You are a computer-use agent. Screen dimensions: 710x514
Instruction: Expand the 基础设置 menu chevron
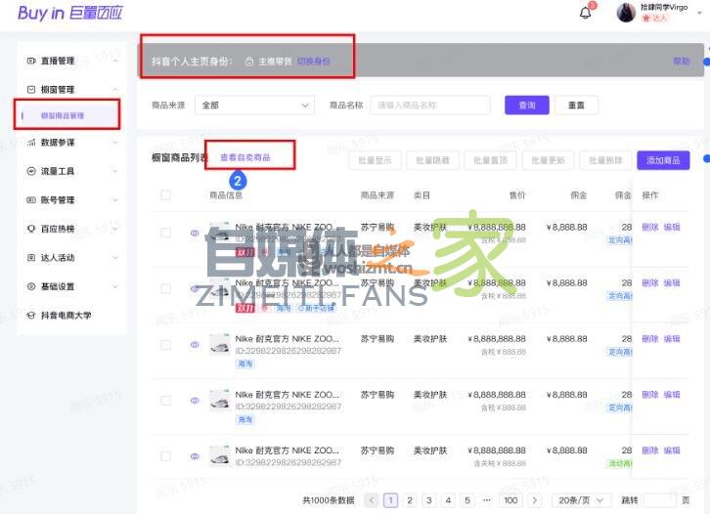pyautogui.click(x=115, y=286)
